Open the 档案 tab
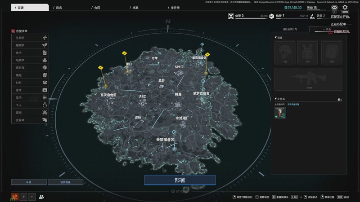This screenshot has width=360, height=202. pyautogui.click(x=134, y=8)
